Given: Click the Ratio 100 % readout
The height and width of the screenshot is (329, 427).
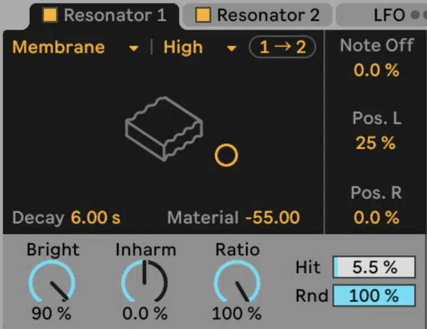Looking at the screenshot, I should coord(237,314).
